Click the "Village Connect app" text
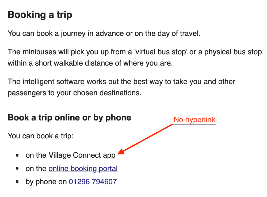The image size is (267, 197). coord(82,155)
